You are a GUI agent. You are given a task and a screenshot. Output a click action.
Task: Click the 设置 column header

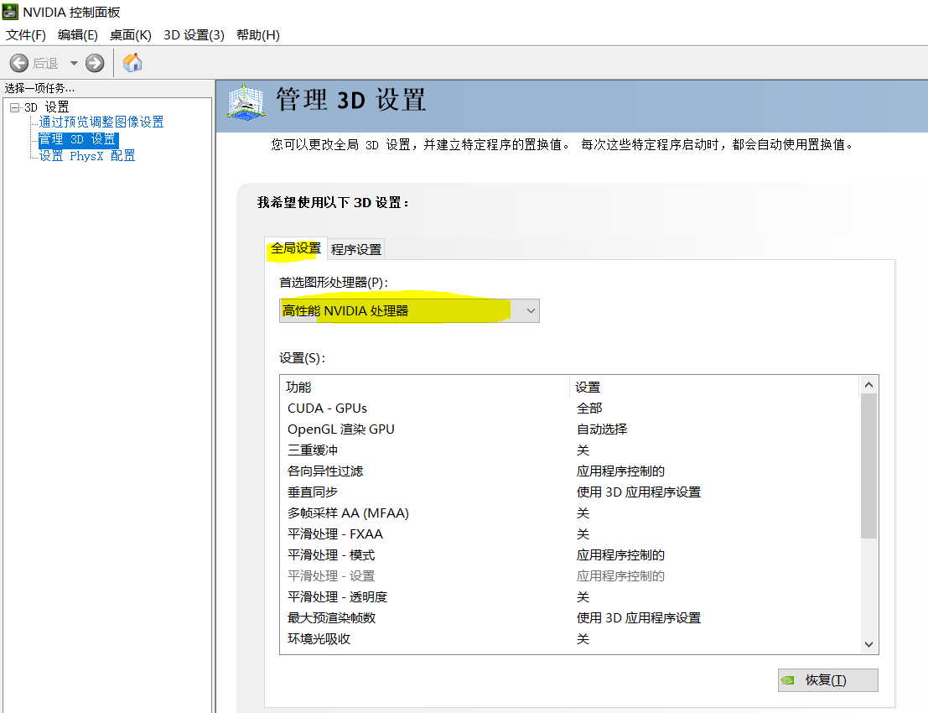pos(714,388)
